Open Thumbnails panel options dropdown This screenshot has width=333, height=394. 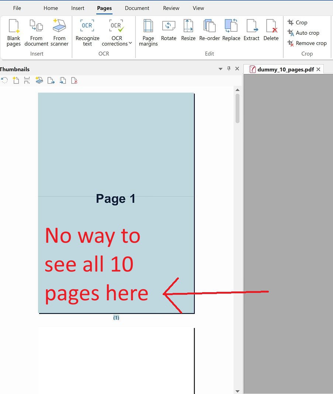(x=221, y=69)
